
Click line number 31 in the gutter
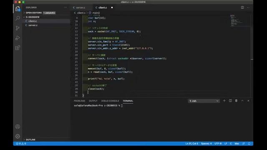(x=76, y=95)
